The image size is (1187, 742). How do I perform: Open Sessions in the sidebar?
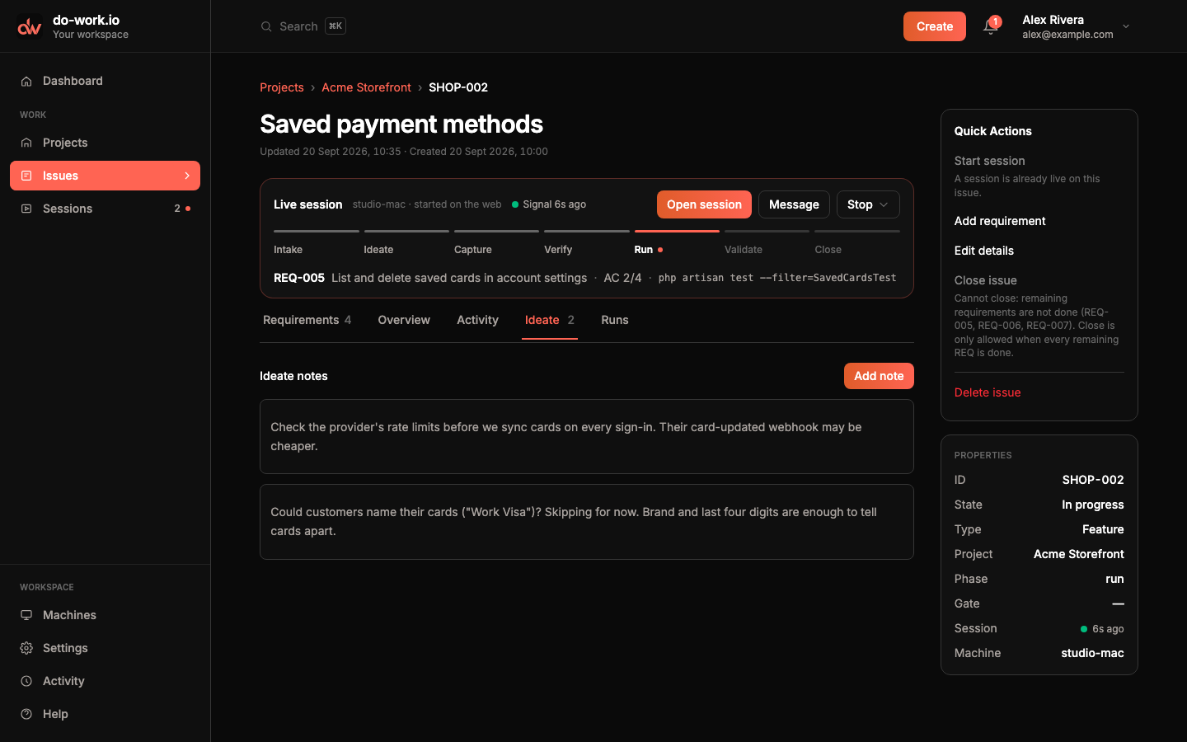105,209
